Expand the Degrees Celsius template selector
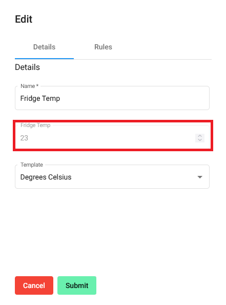 tap(112, 177)
